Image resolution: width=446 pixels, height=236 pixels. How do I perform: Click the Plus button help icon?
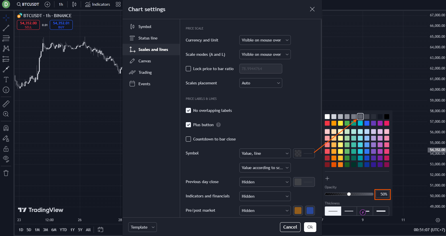coord(218,125)
